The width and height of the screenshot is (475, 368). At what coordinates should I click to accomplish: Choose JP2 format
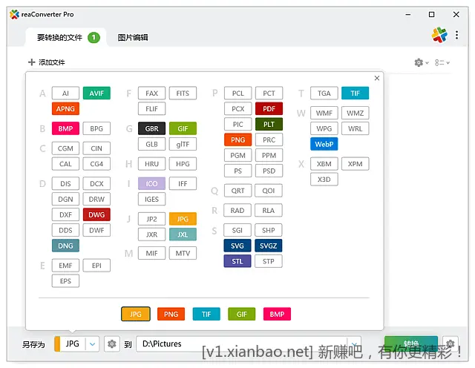tap(151, 219)
